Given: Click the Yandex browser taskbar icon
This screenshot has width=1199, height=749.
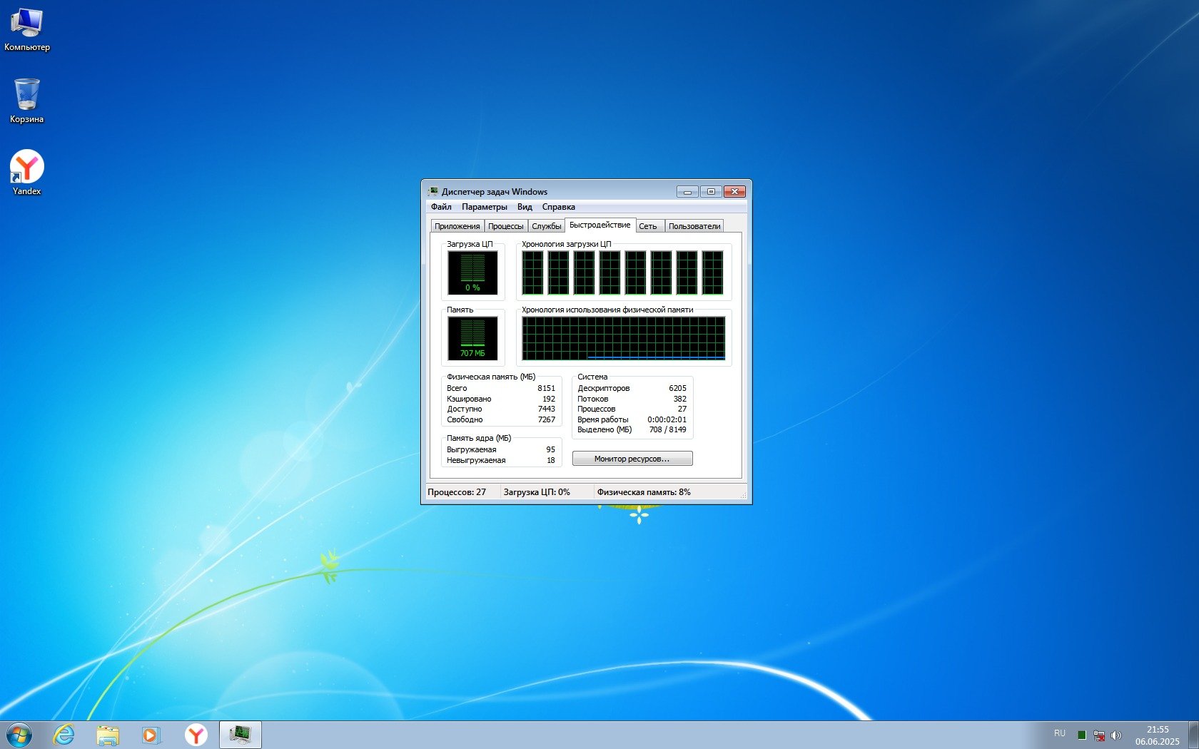Looking at the screenshot, I should click(x=196, y=735).
